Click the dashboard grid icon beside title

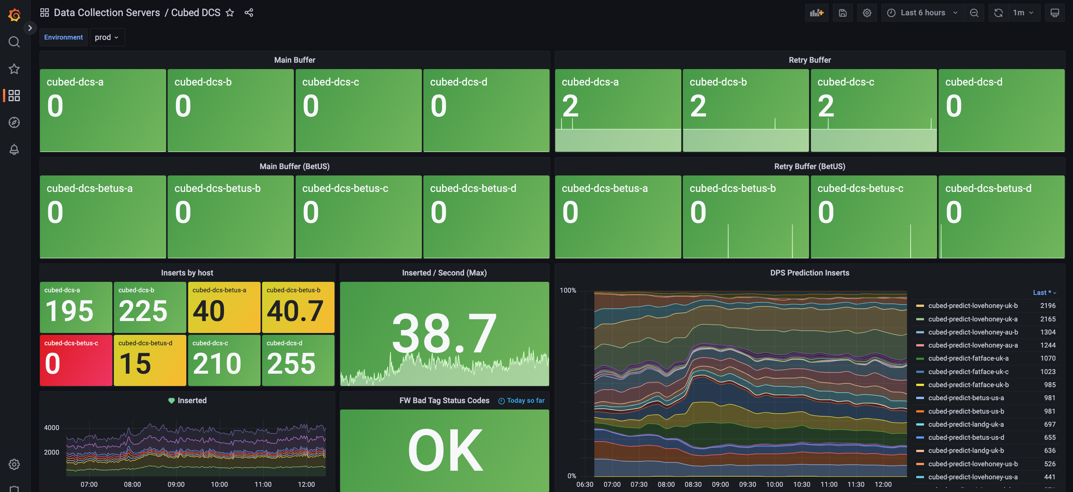tap(44, 12)
